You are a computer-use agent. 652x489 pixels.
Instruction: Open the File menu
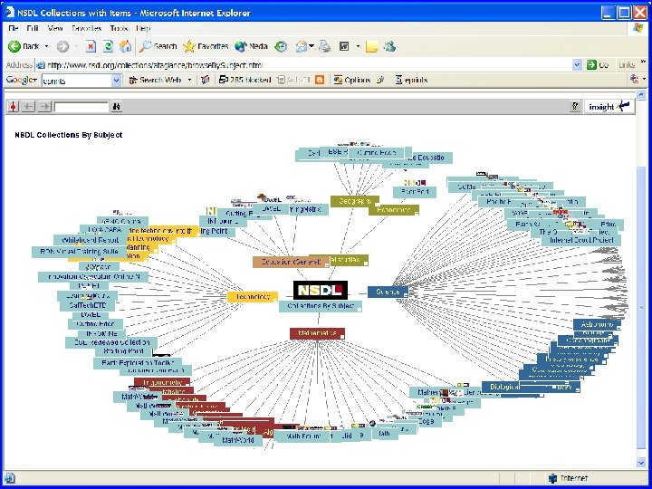point(13,28)
